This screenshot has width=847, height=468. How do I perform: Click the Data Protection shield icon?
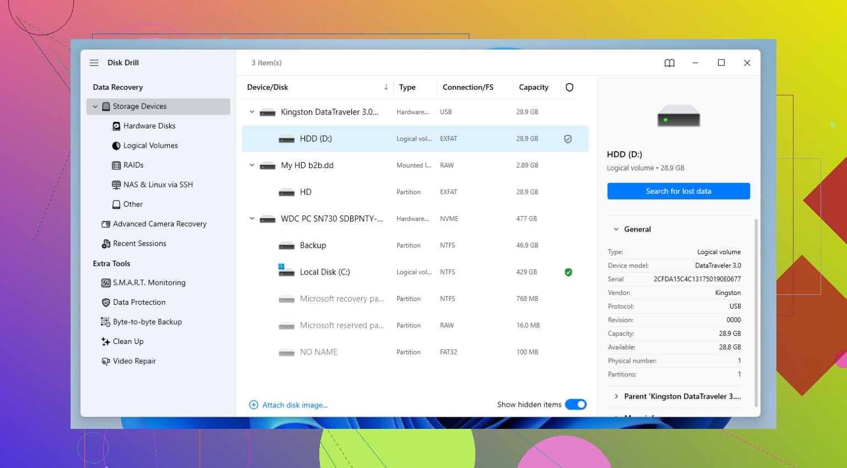106,303
